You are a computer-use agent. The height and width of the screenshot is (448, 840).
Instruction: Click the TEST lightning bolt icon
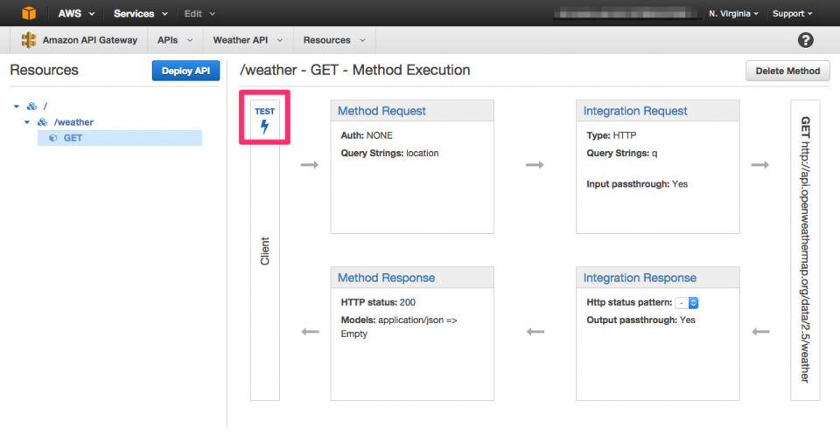[264, 127]
